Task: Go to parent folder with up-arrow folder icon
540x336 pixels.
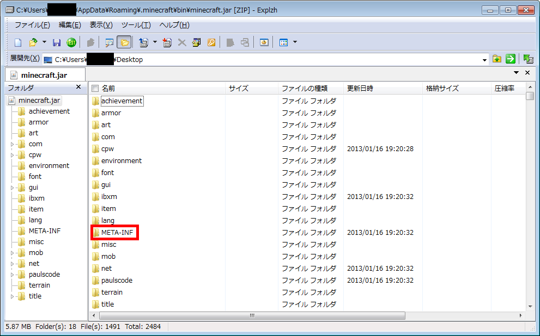Action: 496,59
